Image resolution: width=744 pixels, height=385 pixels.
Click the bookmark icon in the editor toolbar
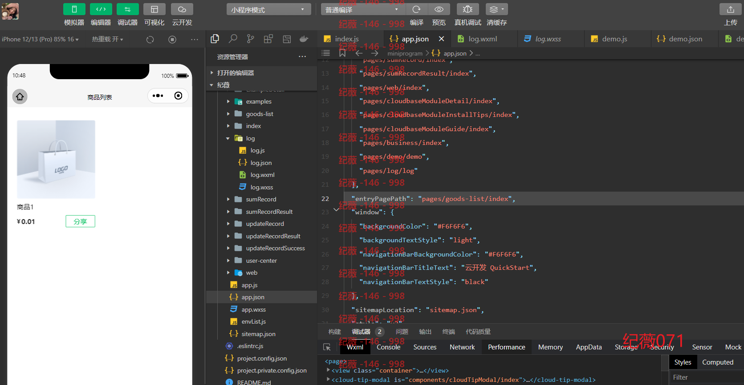pos(342,53)
